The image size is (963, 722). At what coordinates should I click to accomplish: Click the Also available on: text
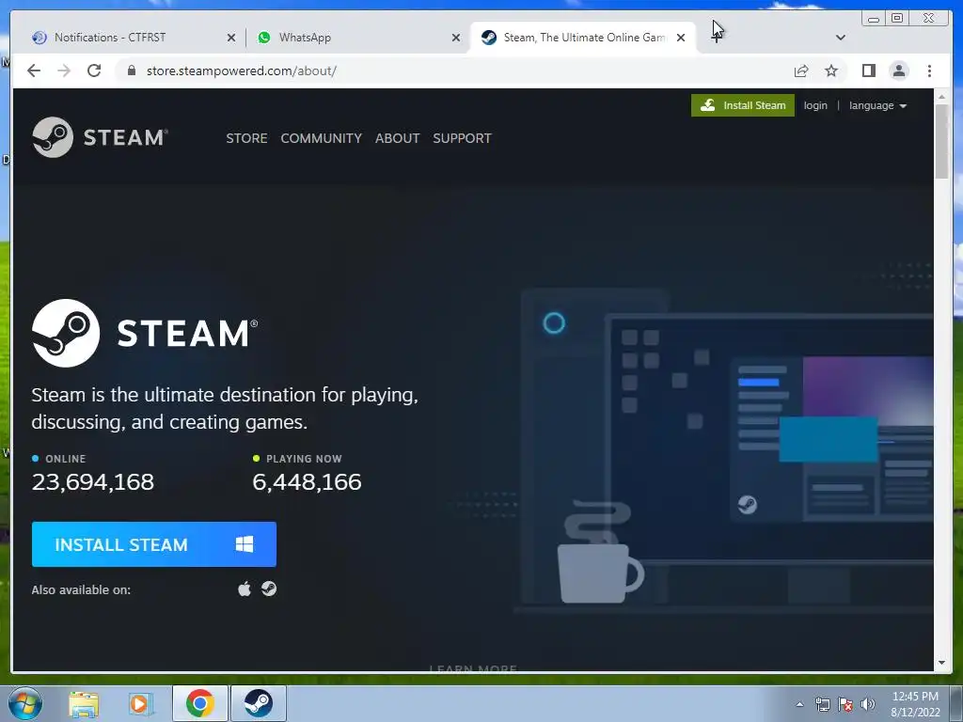(x=81, y=590)
